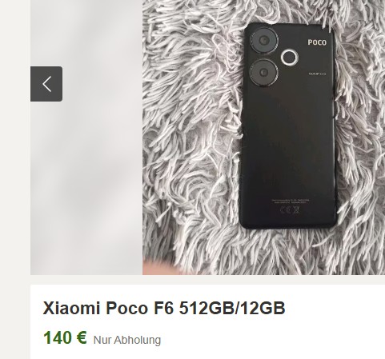Image resolution: width=385 pixels, height=359 pixels.
Task: Open the Poco phone product photo
Action: point(263,138)
